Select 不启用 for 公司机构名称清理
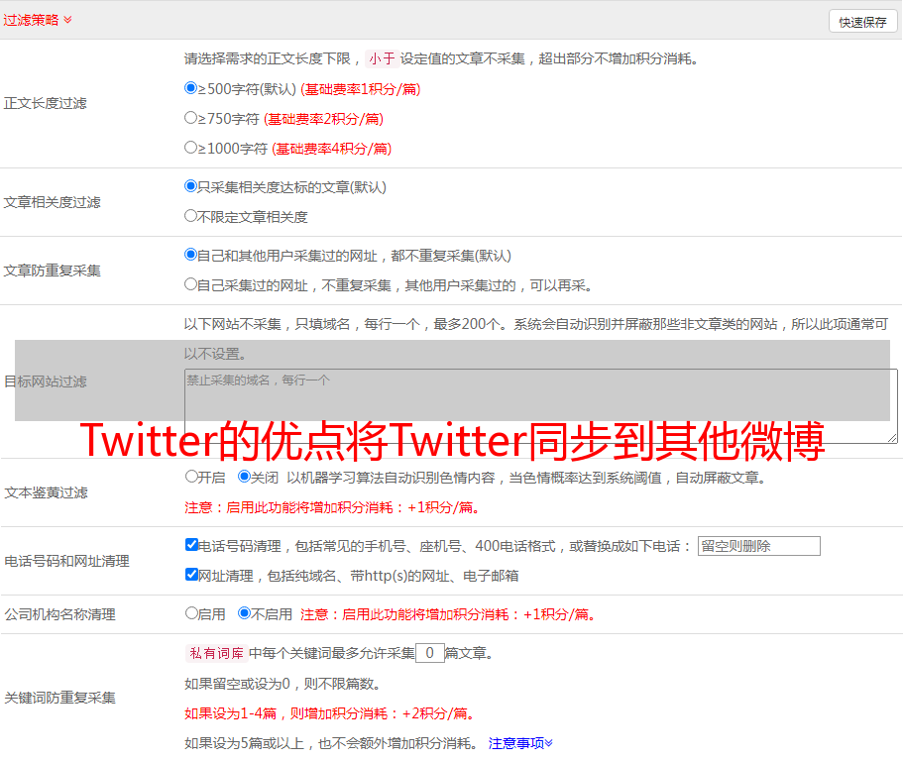This screenshot has width=904, height=761. tap(244, 613)
